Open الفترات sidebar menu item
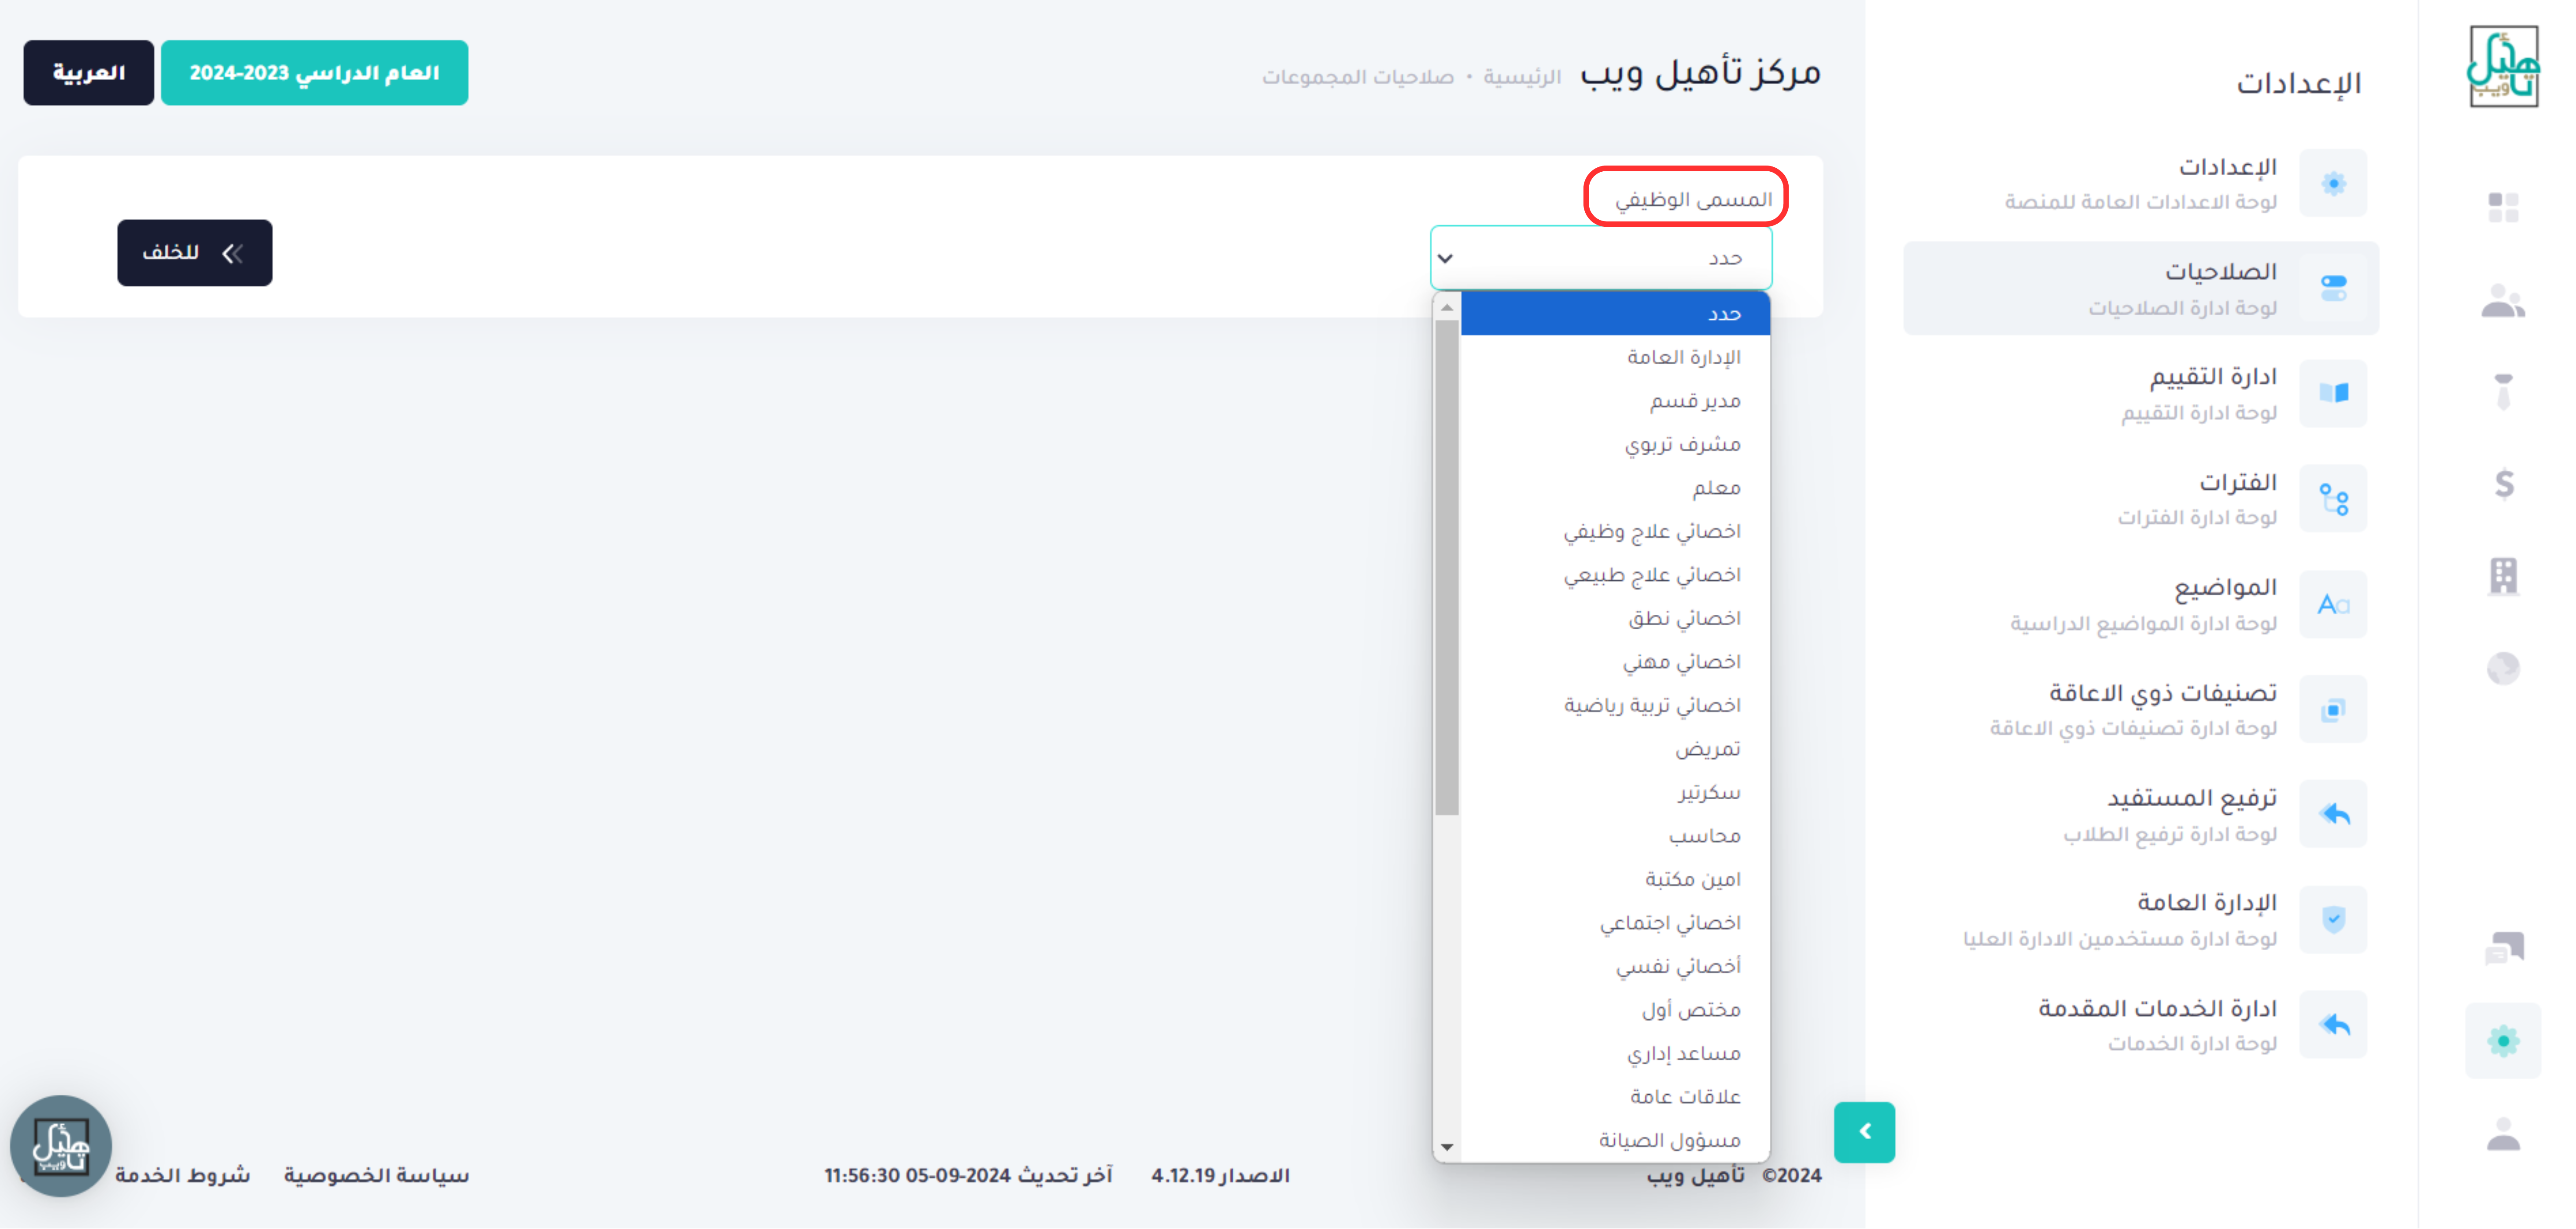Screen dimensions: 2576x1229 coord(2141,498)
